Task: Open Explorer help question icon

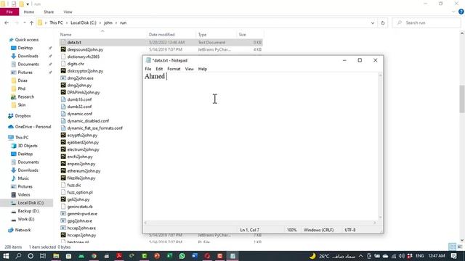Action: [461, 12]
